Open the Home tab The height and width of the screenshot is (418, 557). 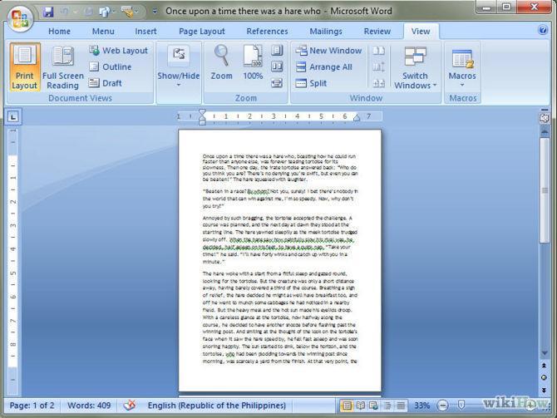coord(59,32)
